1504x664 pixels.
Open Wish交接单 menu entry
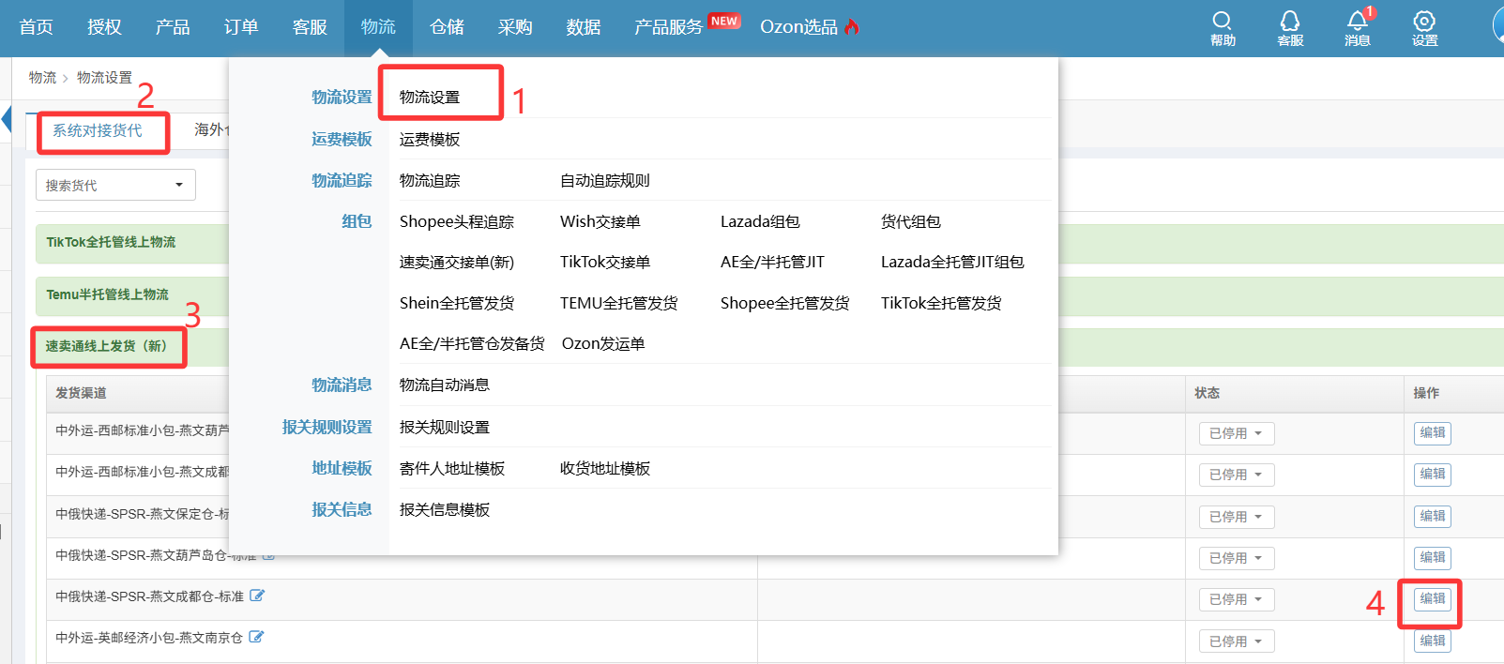point(600,222)
